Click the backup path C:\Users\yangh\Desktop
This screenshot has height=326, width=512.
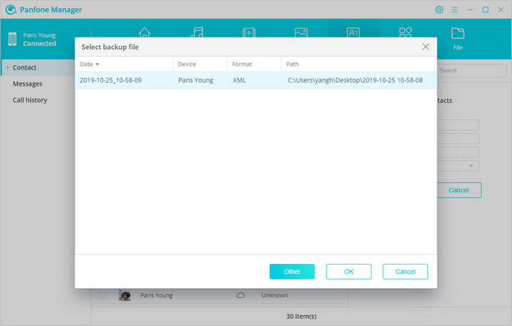[x=355, y=80]
